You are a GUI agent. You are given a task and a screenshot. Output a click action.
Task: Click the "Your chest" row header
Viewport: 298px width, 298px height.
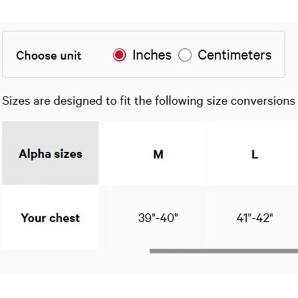coord(50,218)
